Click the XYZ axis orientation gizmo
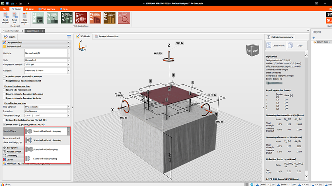Image resolution: width=332 pixels, height=186 pixels. point(82,46)
